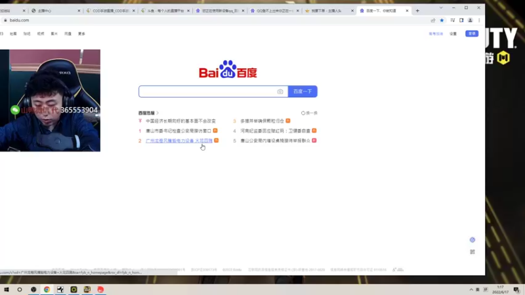Switch to the 我要下单 tab

click(x=328, y=10)
